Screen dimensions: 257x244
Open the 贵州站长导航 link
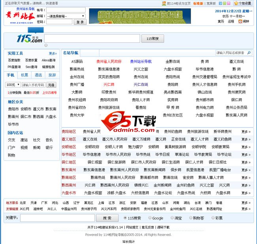pos(141,61)
